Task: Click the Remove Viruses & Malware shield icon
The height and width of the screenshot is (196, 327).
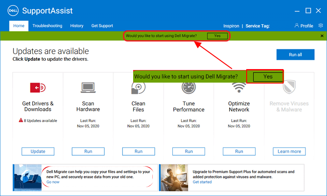Action: click(289, 88)
